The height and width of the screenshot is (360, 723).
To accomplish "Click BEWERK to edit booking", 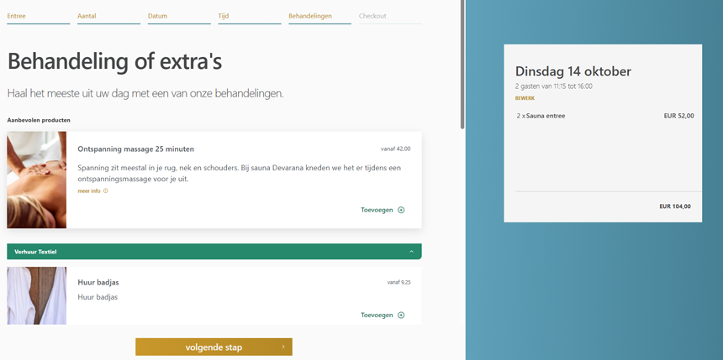I will (x=525, y=98).
